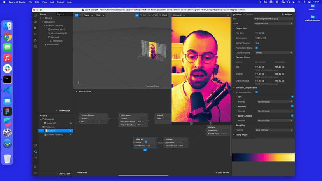Click the add library icon above test device
This screenshot has height=181, width=322.
(x=35, y=145)
